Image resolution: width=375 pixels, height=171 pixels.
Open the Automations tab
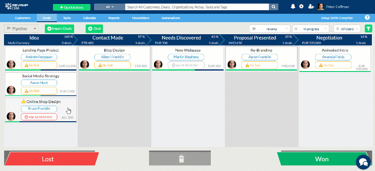pos(170,18)
